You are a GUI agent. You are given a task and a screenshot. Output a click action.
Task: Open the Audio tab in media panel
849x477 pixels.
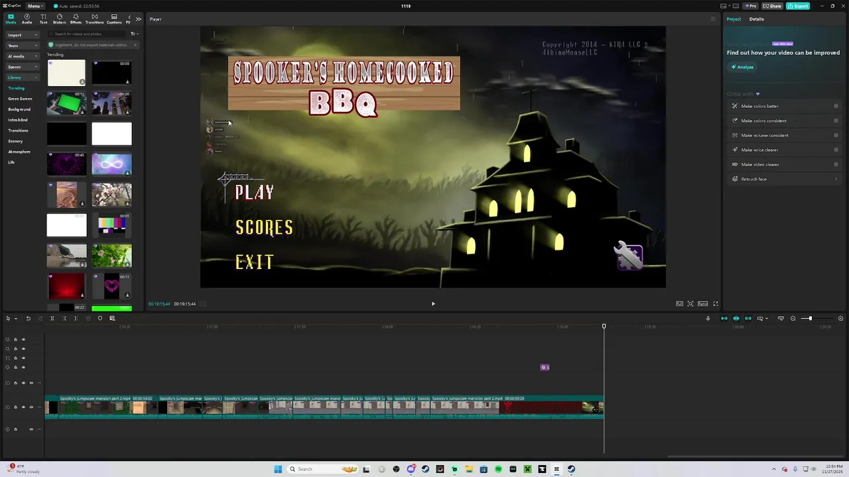pos(27,19)
